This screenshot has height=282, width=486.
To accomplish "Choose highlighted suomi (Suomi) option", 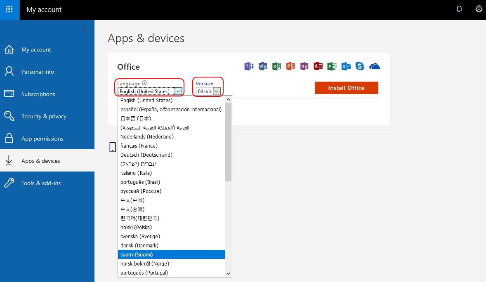I will pos(171,254).
